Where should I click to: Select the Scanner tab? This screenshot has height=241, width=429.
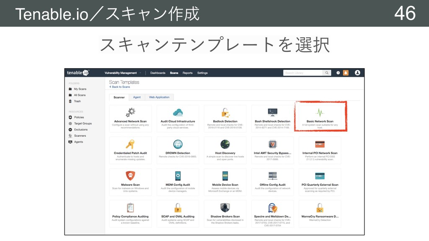(x=119, y=97)
